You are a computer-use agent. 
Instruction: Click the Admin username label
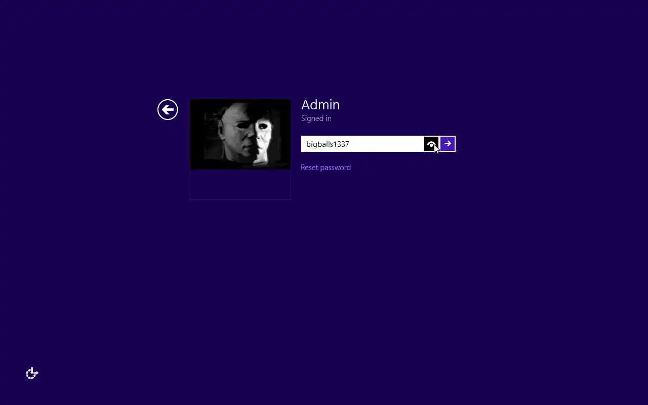click(x=320, y=105)
